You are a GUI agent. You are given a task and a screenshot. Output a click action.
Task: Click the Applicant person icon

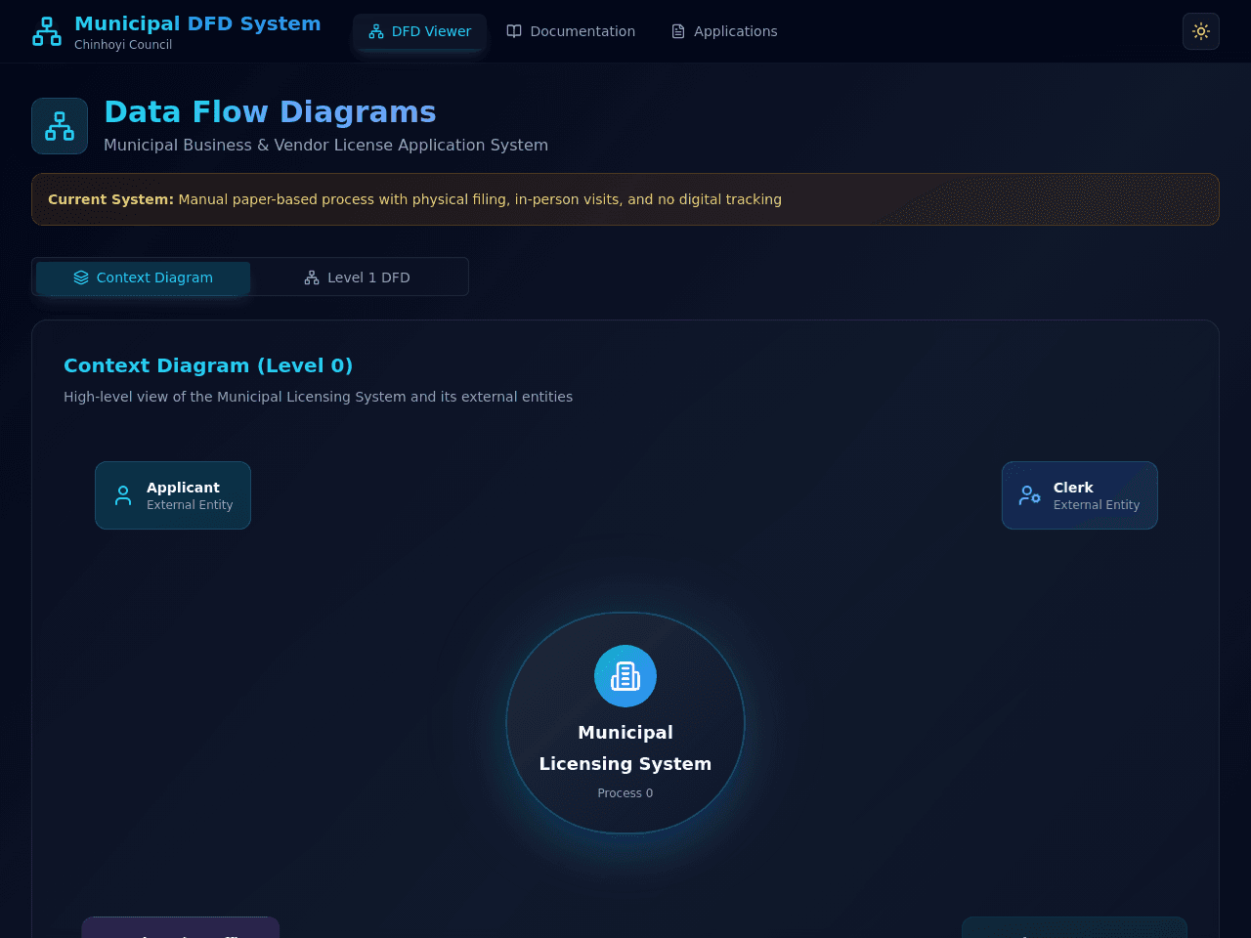pos(123,495)
